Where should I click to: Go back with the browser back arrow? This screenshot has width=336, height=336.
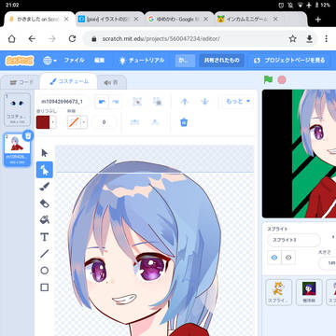(x=32, y=38)
